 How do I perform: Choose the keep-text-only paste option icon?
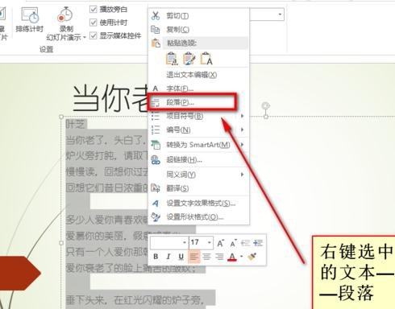tap(206, 59)
